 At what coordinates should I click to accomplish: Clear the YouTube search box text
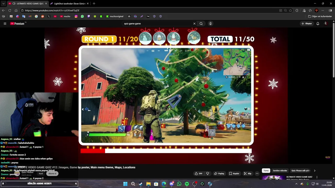click(x=194, y=23)
